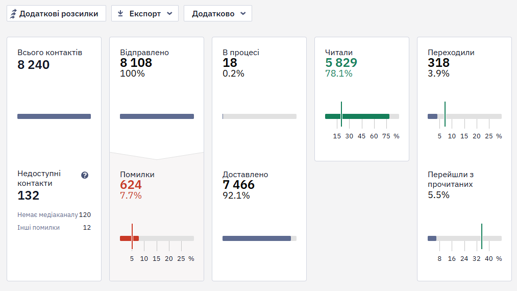Expand the Додатково dropdown menu

coord(217,13)
